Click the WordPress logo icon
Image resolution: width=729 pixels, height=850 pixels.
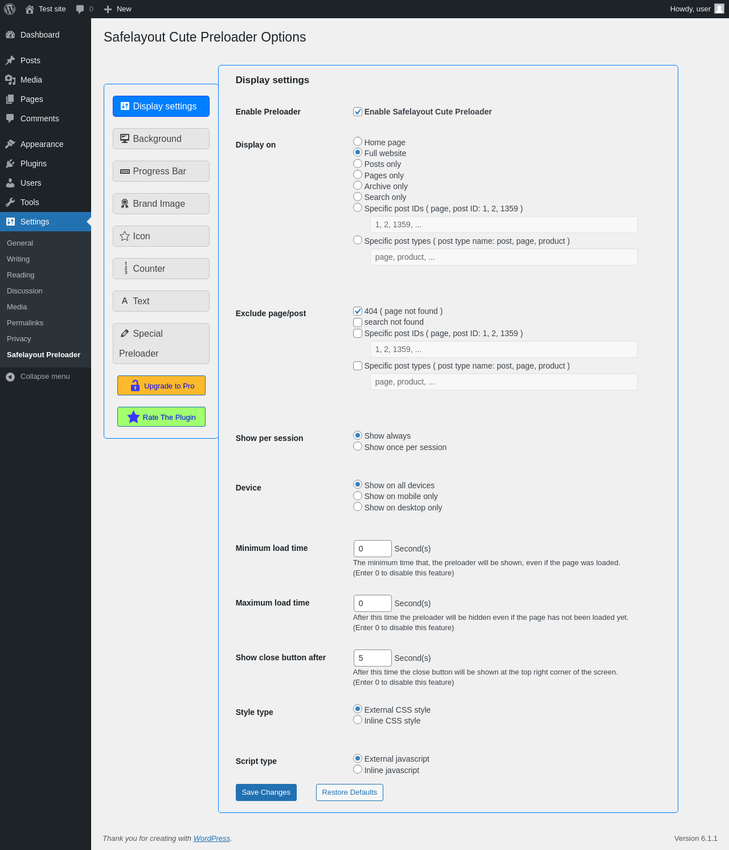pyautogui.click(x=10, y=9)
